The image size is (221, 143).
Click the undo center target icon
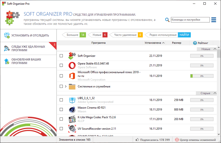pyautogui.click(x=177, y=140)
